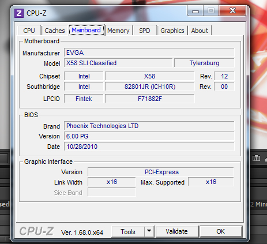The width and height of the screenshot is (267, 244).
Task: Open the Graphics tab
Action: (x=172, y=31)
